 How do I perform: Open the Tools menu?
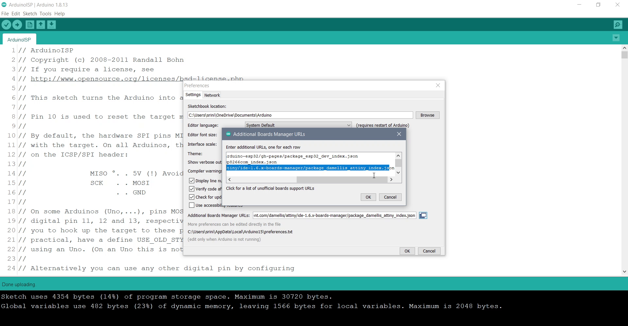coord(45,14)
